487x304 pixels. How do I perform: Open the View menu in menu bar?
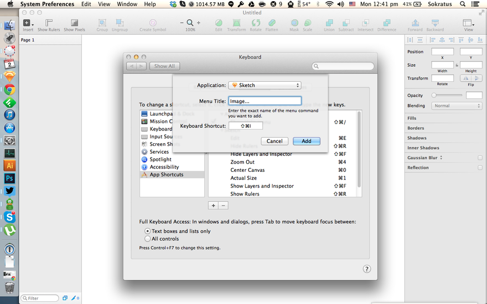coord(104,4)
